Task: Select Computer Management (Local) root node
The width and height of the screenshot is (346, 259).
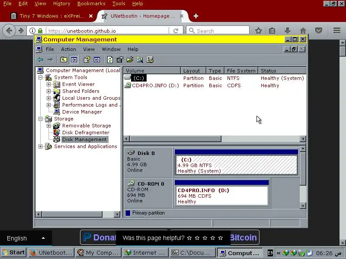Action: 83,70
